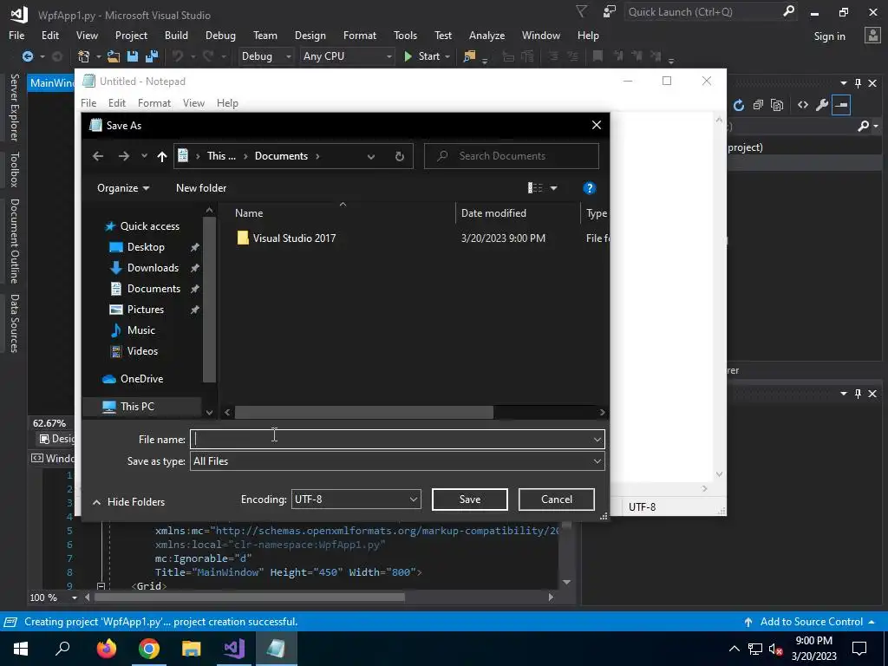Click the Back arrow in Save As dialog
888x666 pixels.
coord(98,156)
